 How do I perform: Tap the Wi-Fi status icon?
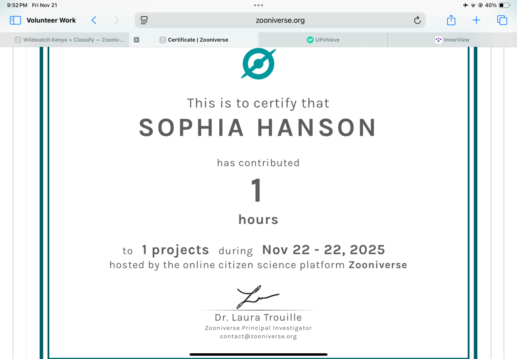click(x=473, y=5)
